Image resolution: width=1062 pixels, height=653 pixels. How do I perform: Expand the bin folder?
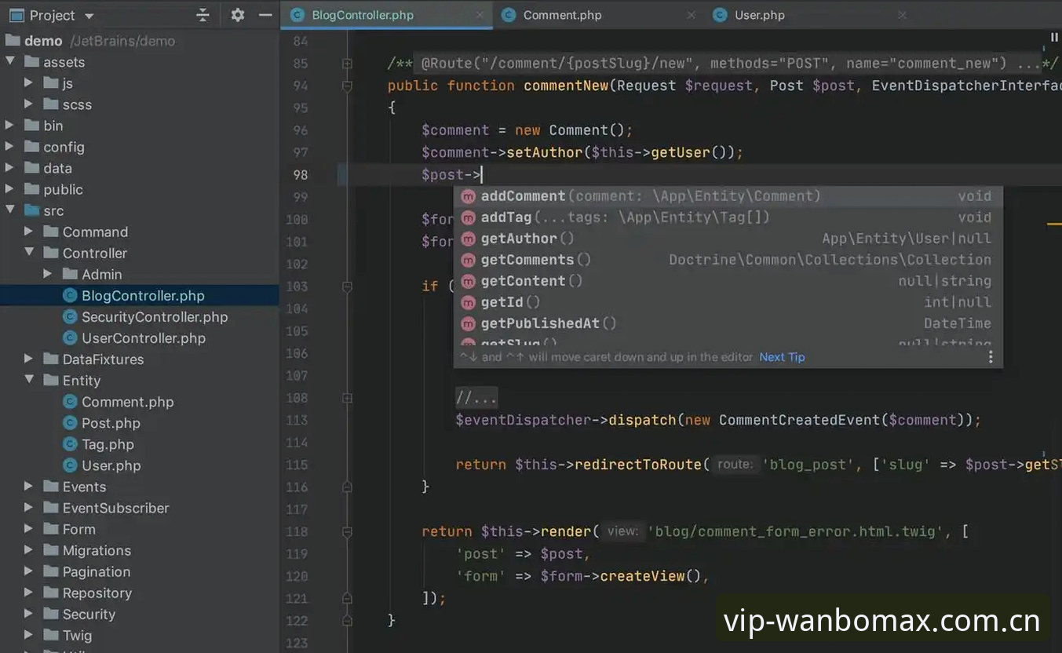(10, 125)
